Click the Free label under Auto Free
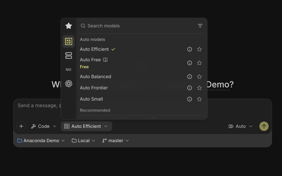This screenshot has height=176, width=282. 84,67
